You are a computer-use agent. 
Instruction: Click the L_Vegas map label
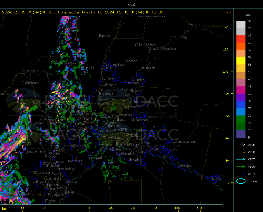point(37,123)
